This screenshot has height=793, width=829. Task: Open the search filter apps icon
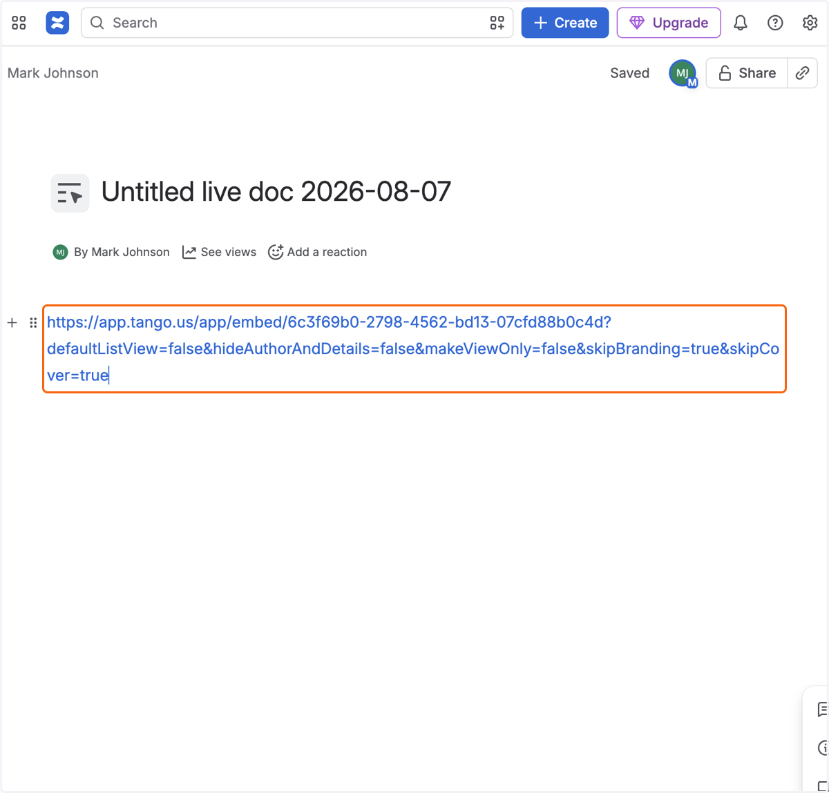coord(497,23)
